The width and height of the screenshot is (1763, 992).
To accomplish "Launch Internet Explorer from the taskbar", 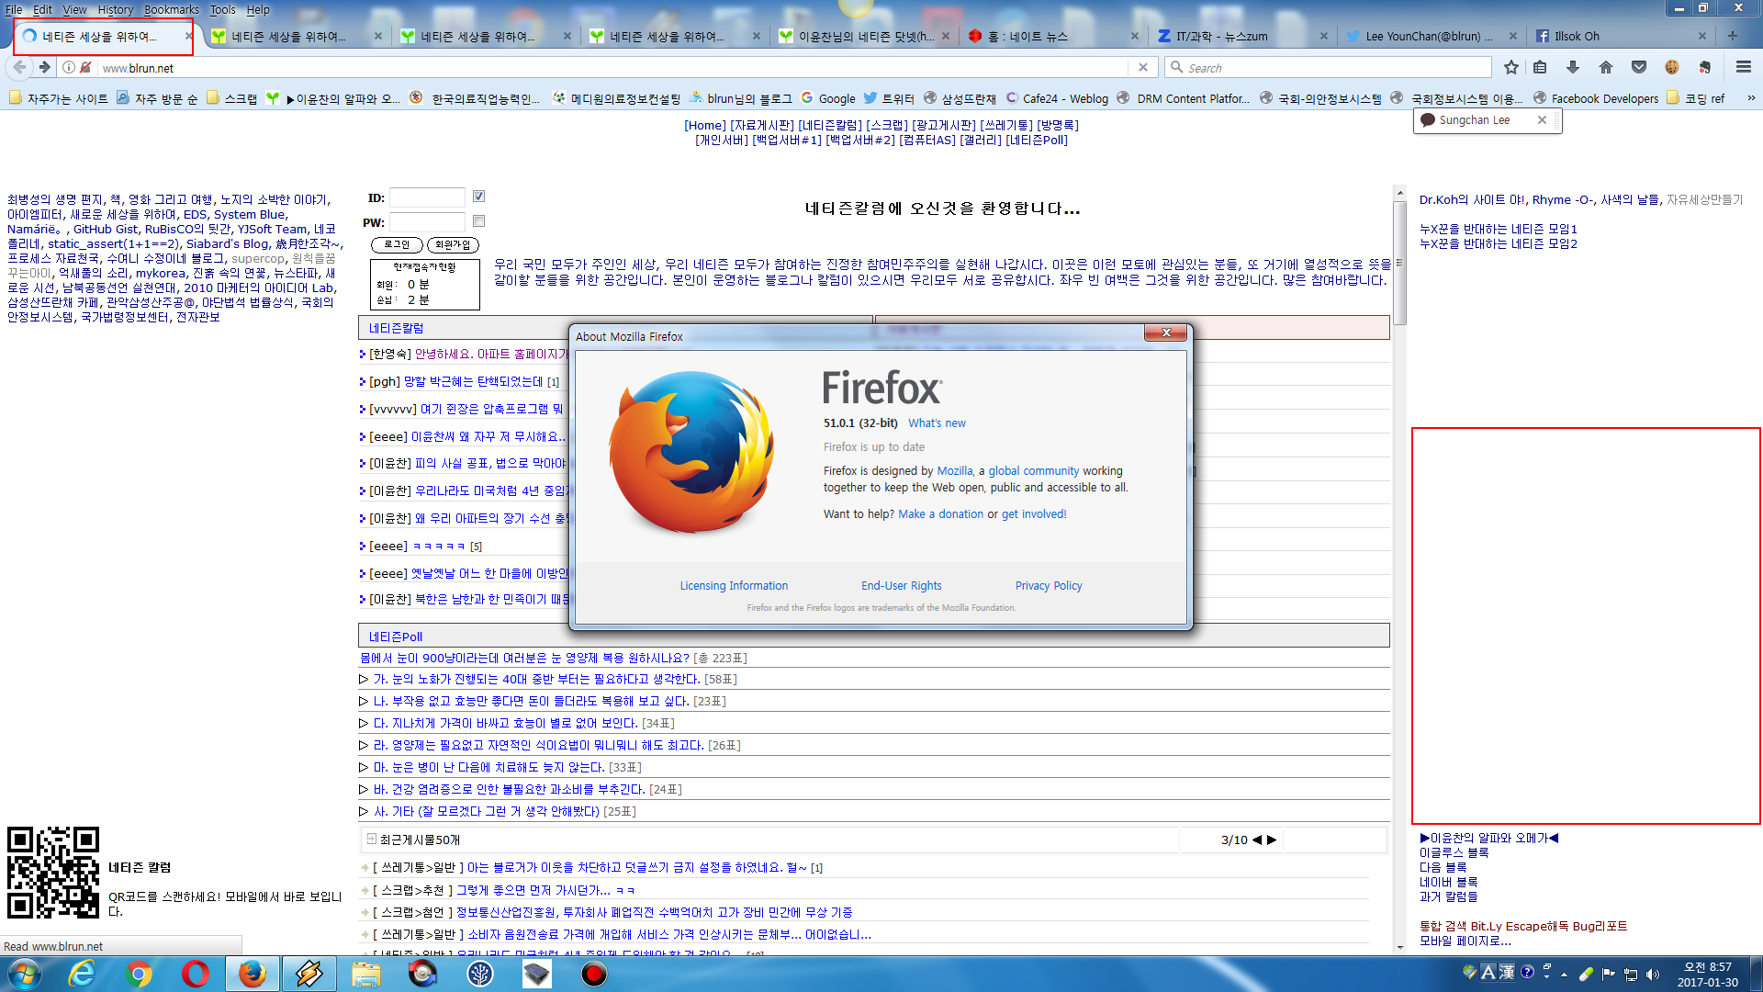I will [x=83, y=974].
